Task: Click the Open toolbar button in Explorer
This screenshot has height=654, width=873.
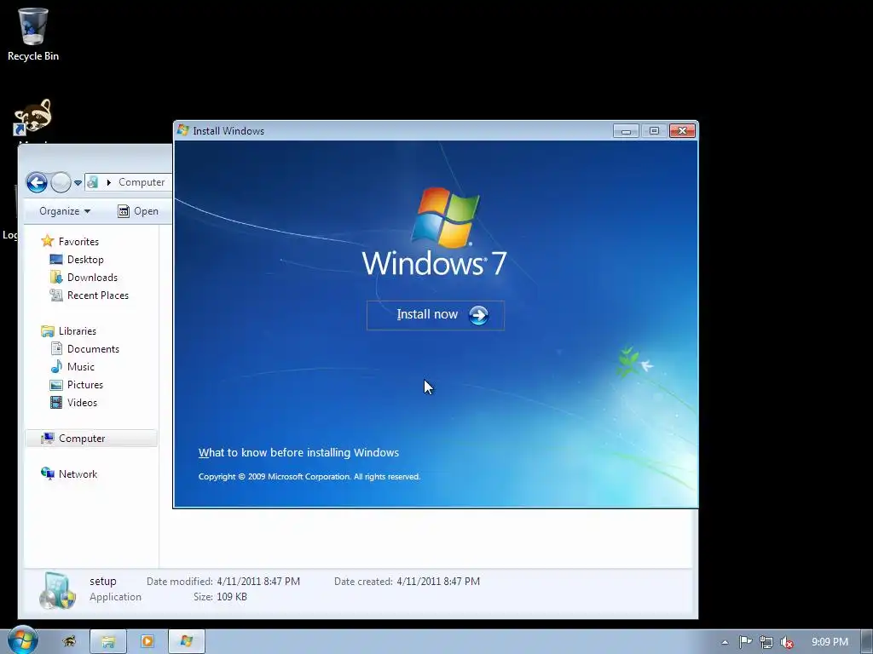Action: pos(138,211)
